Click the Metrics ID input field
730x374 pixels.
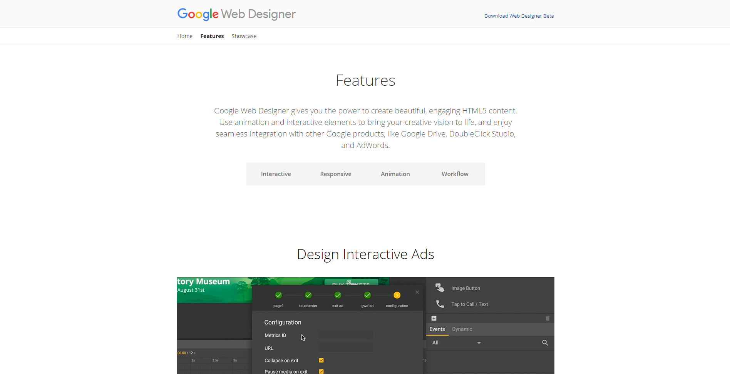(x=346, y=335)
